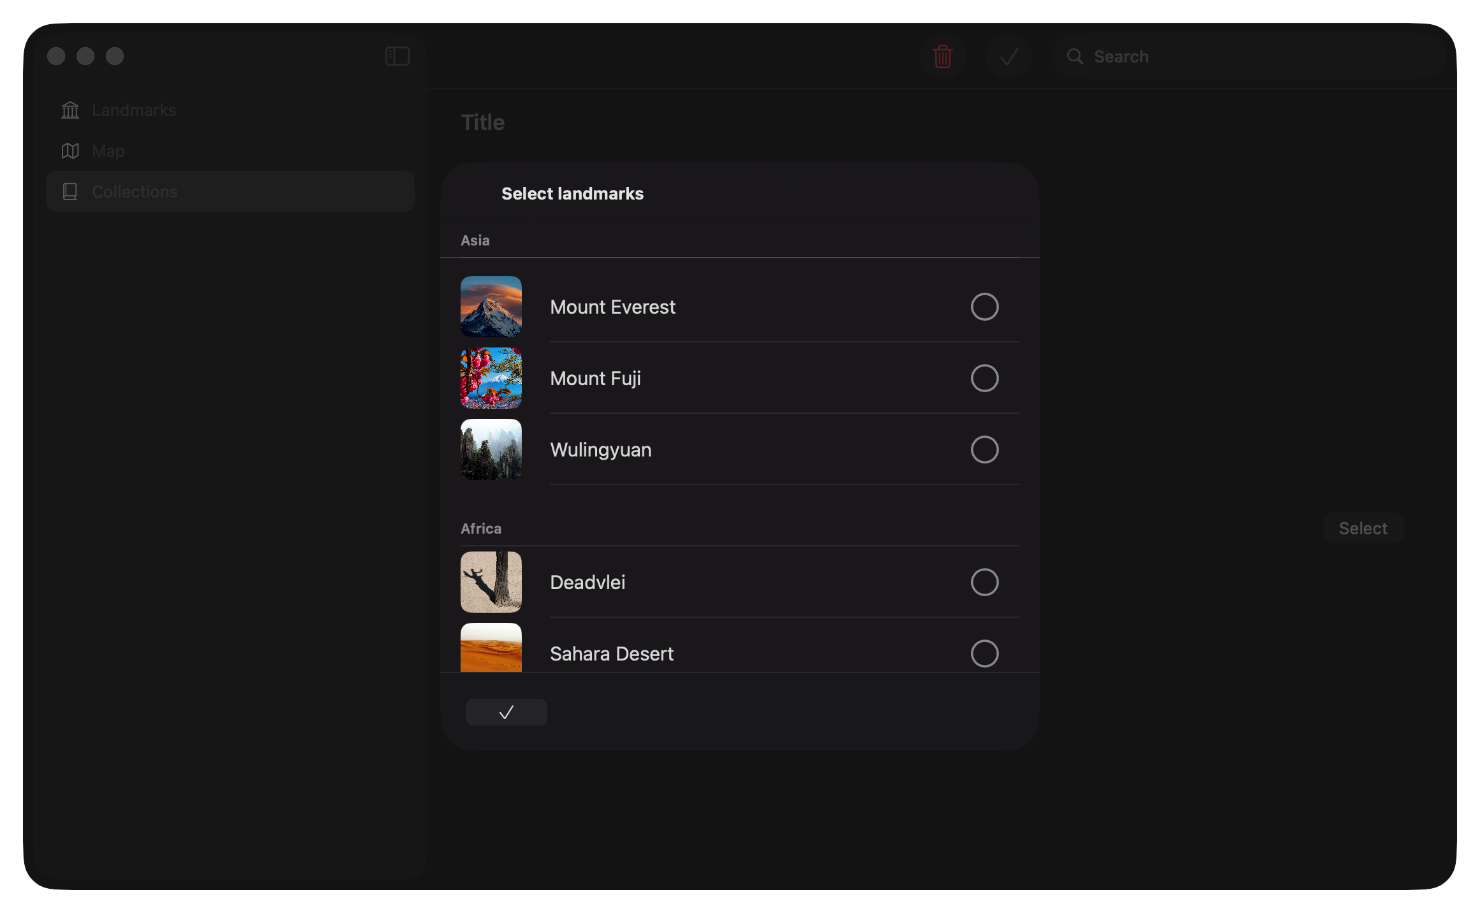
Task: Switch to the Map sidebar item
Action: tap(108, 151)
